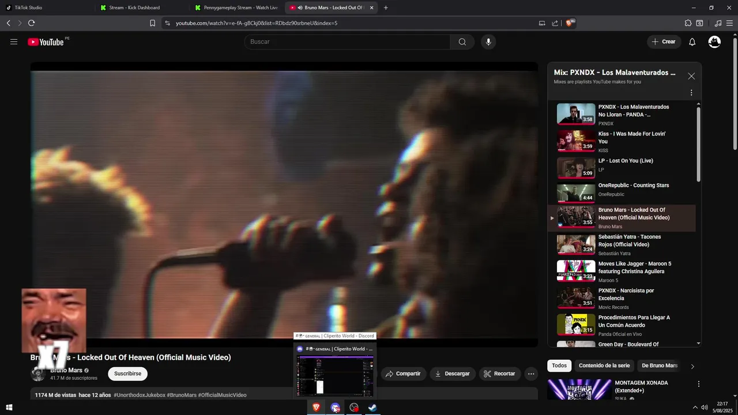Screen dimensions: 738x415
Task: Go forward with the browser forward arrow
Action: pyautogui.click(x=20, y=23)
